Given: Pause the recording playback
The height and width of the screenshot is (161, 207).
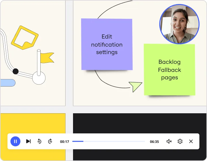Looking at the screenshot, I should coord(15,141).
